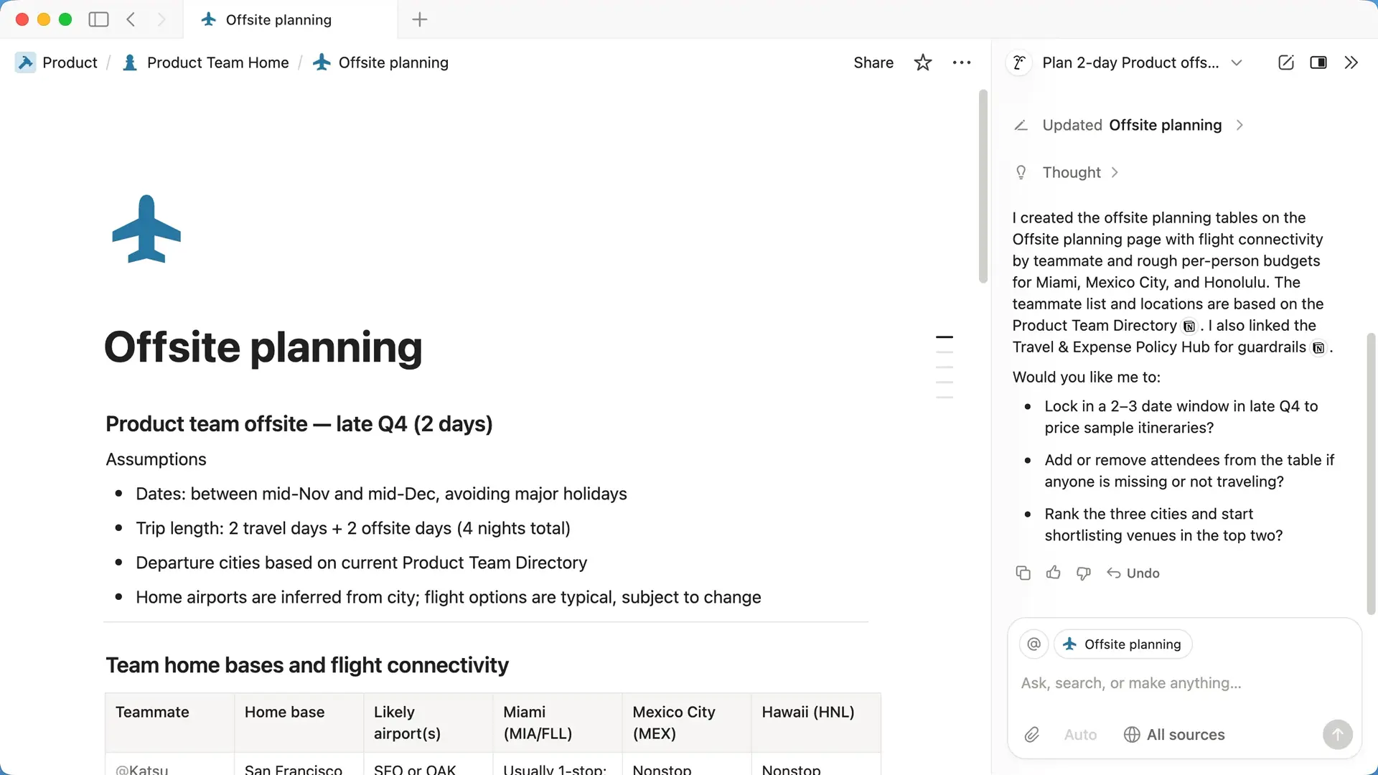Screen dimensions: 1378x775
Task: Toggle the left sidebar panel
Action: pyautogui.click(x=98, y=19)
